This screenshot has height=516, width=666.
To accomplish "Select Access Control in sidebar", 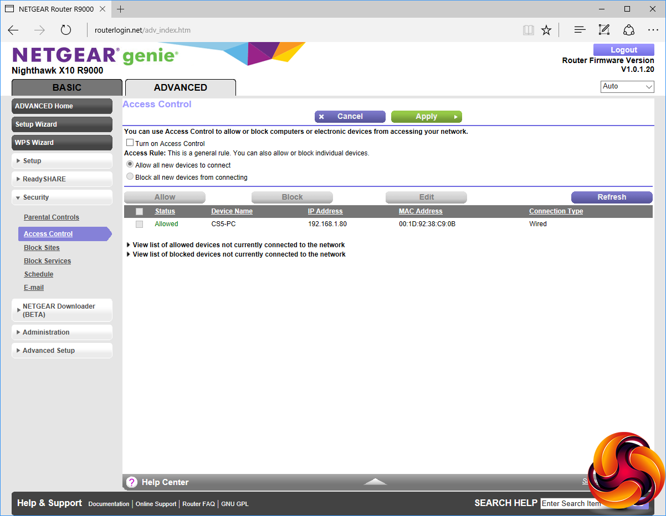I will tap(64, 234).
